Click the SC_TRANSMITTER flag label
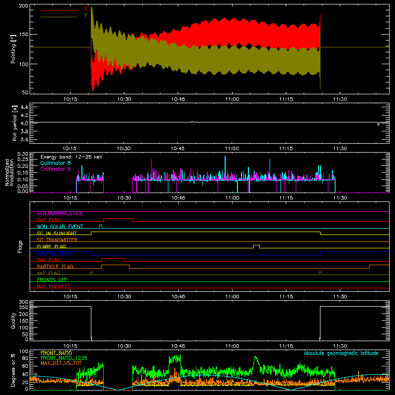Image resolution: width=395 pixels, height=395 pixels. coord(57,240)
